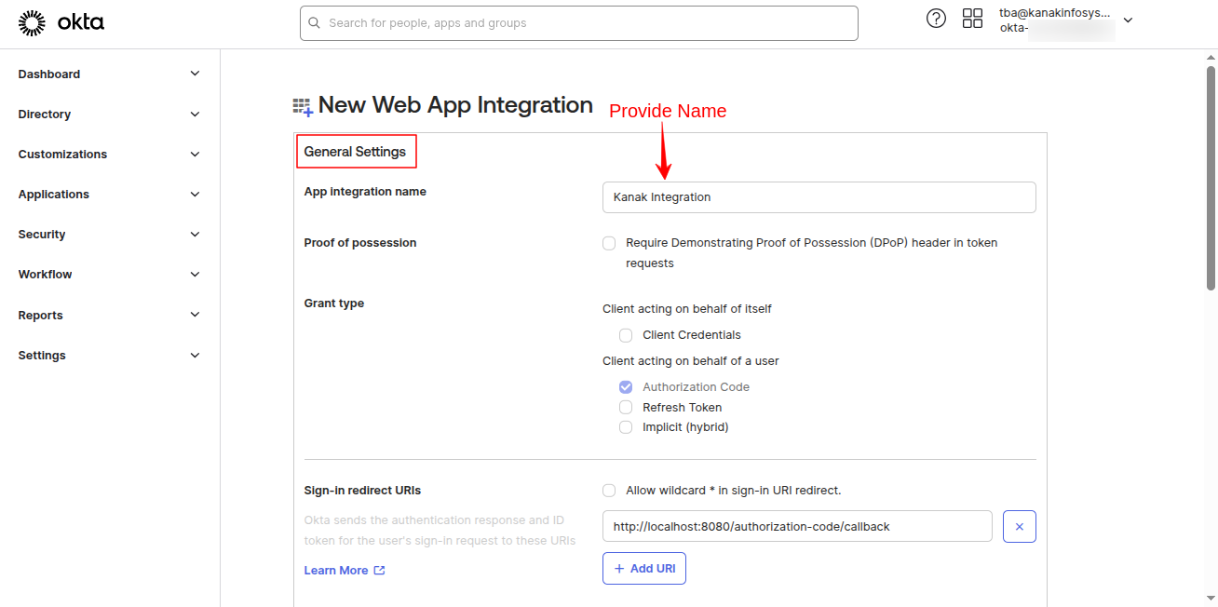
Task: Click the New Web App Integration grid icon
Action: pos(303,107)
